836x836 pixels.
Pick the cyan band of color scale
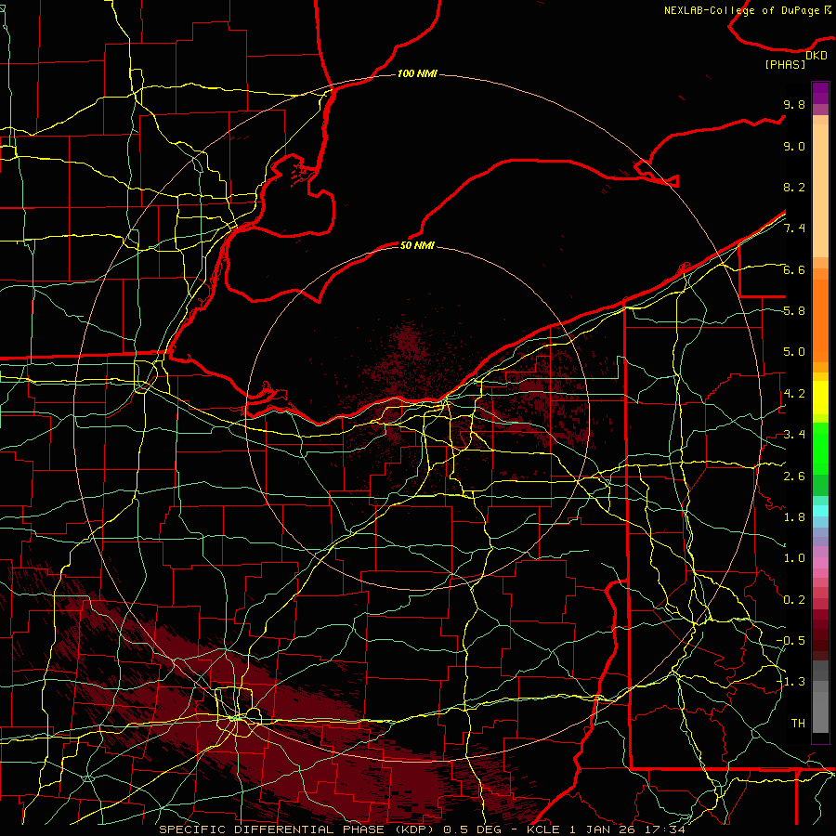[820, 511]
